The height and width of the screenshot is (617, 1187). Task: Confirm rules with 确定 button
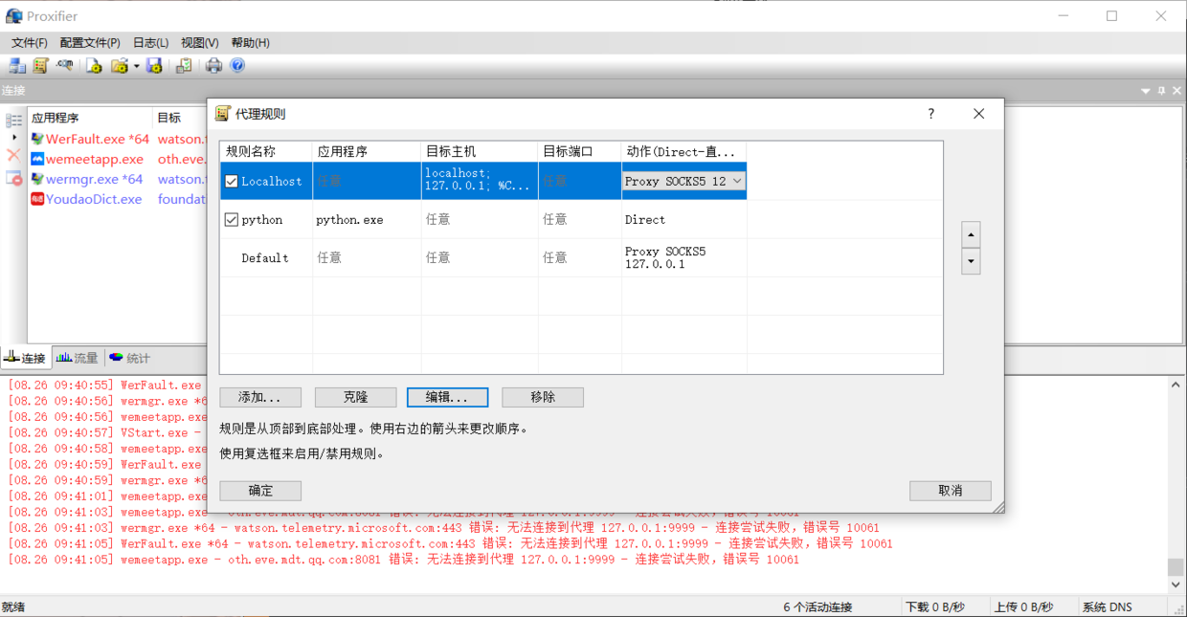coord(260,491)
